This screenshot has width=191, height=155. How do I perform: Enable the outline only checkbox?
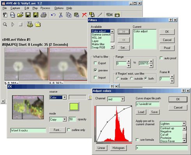[x=69, y=130]
